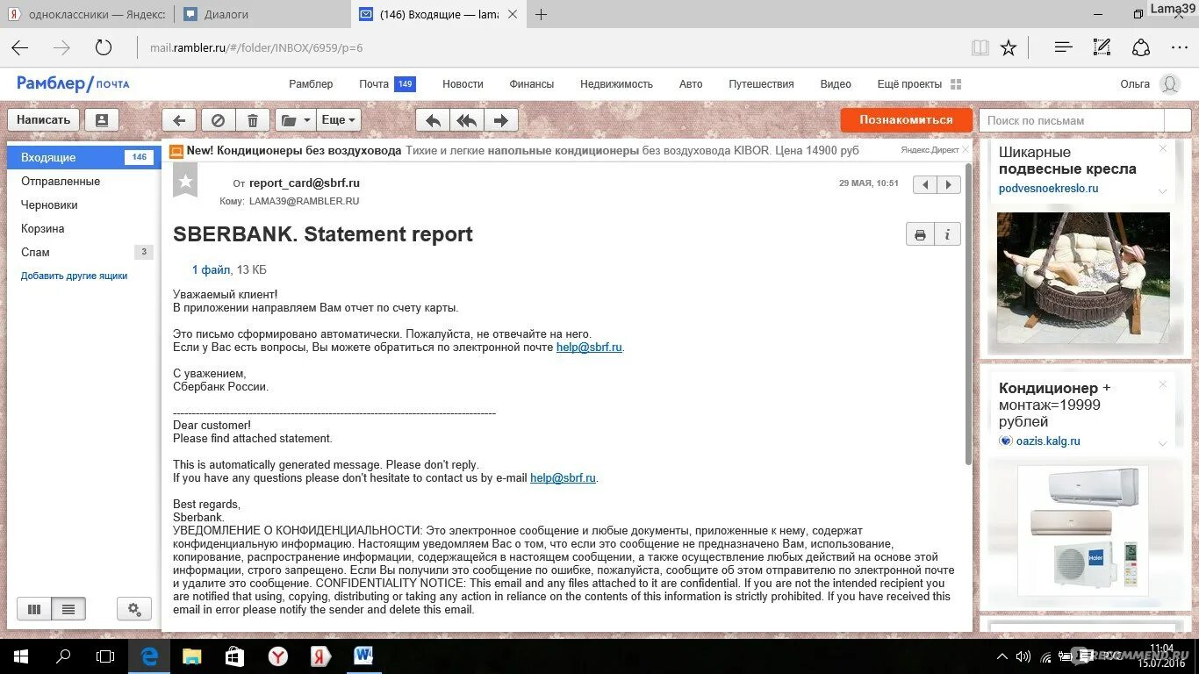Screen dimensions: 1199x674
Task: Click the Написать compose button
Action: (43, 120)
